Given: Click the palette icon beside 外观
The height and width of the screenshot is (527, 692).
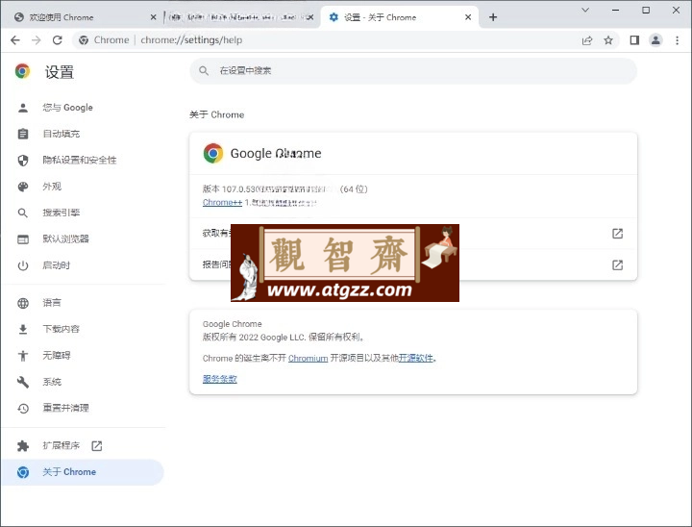Looking at the screenshot, I should tap(23, 187).
